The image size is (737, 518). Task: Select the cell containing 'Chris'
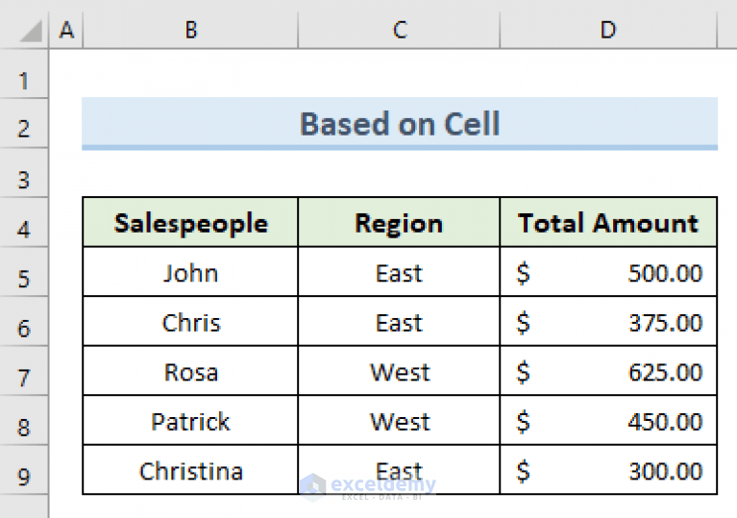190,322
